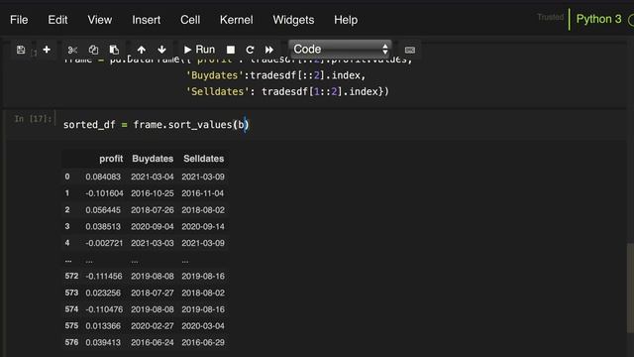The height and width of the screenshot is (357, 634).
Task: Click the profit column header
Action: pos(111,159)
